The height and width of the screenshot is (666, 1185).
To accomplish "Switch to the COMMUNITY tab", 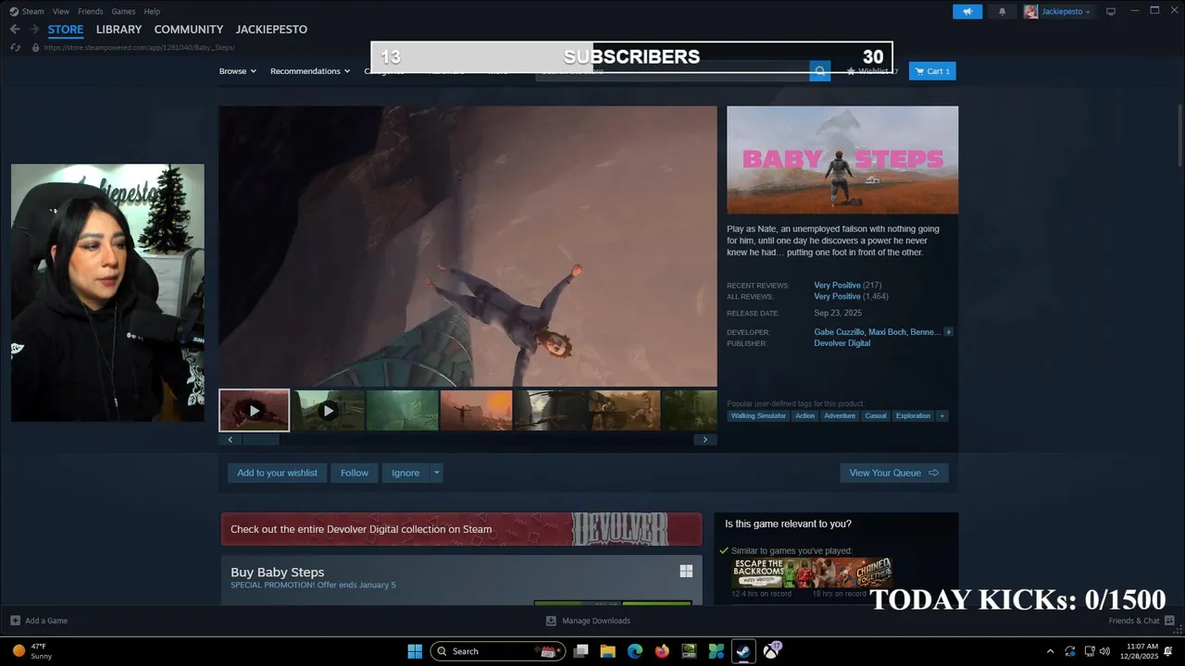I will (x=188, y=29).
